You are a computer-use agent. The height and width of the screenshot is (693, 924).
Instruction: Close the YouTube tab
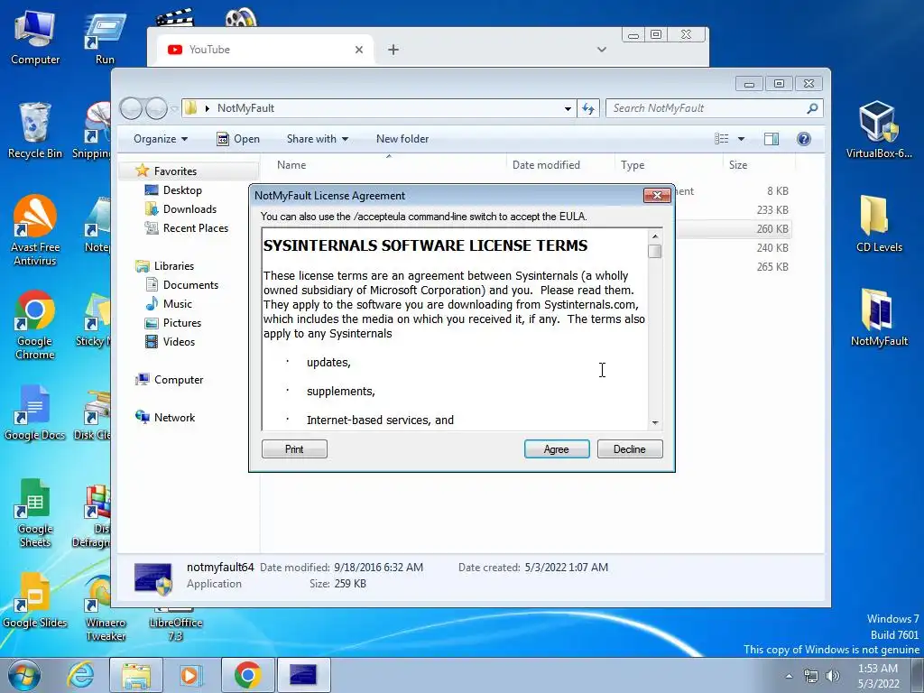359,51
